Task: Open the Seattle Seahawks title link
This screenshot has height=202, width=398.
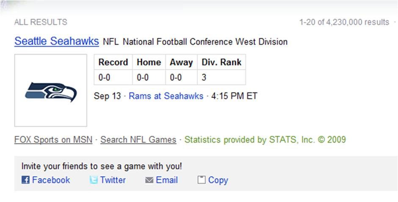Action: click(56, 42)
